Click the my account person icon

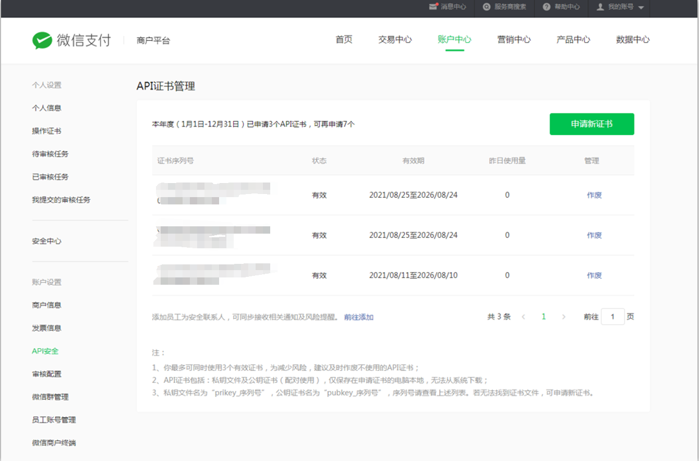(x=600, y=7)
